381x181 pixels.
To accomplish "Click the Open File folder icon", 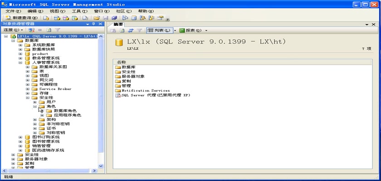I will [97, 18].
